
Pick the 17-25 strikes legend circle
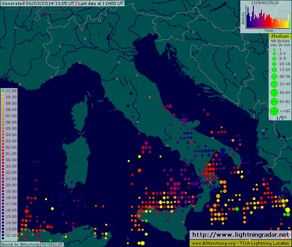(274, 70)
